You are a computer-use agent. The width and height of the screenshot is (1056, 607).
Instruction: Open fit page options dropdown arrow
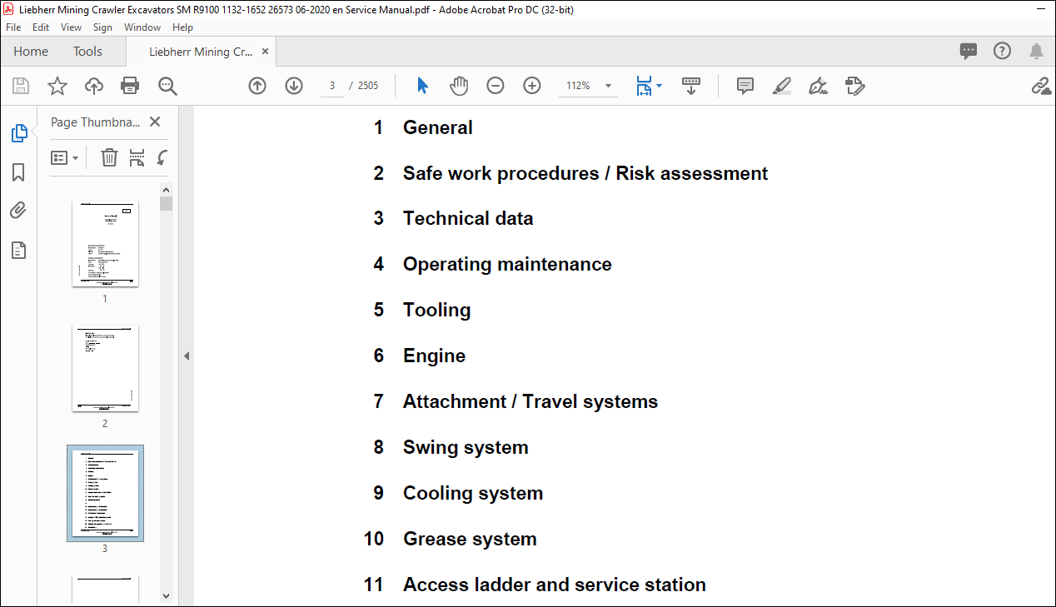coord(660,86)
